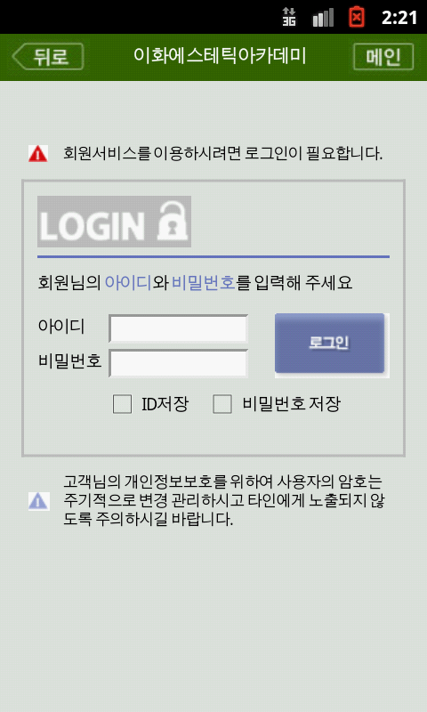Click the blue info triangle icon

[x=38, y=501]
